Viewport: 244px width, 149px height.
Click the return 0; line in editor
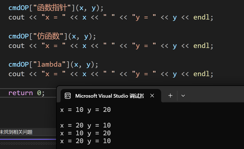27,93
